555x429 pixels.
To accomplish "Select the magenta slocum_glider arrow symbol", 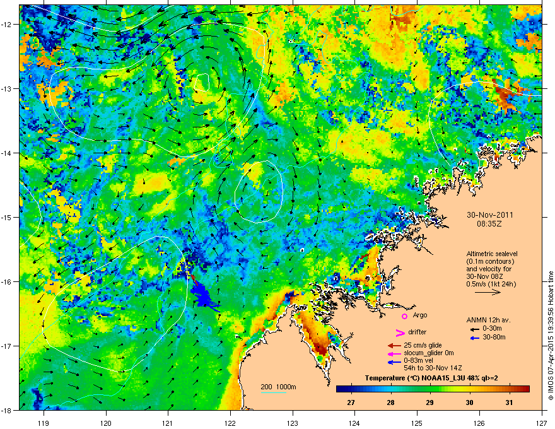I will point(394,353).
